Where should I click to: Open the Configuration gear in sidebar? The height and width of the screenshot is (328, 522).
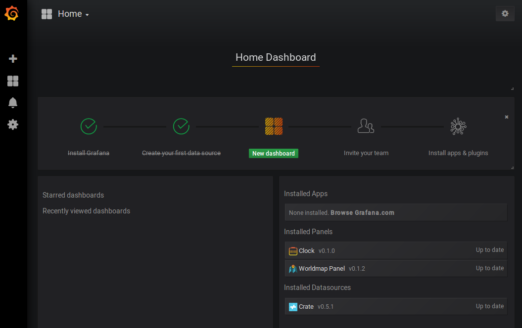(x=13, y=124)
